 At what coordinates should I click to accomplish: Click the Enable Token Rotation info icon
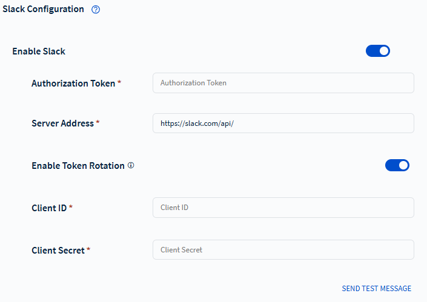click(x=131, y=165)
